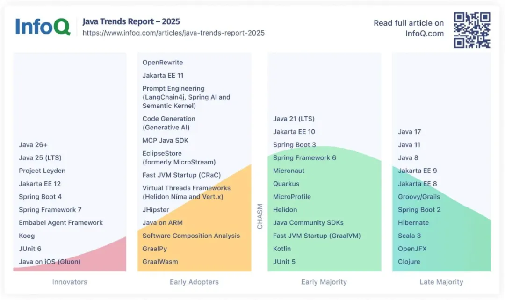Viewport: 505px width, 300px height.
Task: Click the Groovy/Grails item
Action: tap(419, 197)
